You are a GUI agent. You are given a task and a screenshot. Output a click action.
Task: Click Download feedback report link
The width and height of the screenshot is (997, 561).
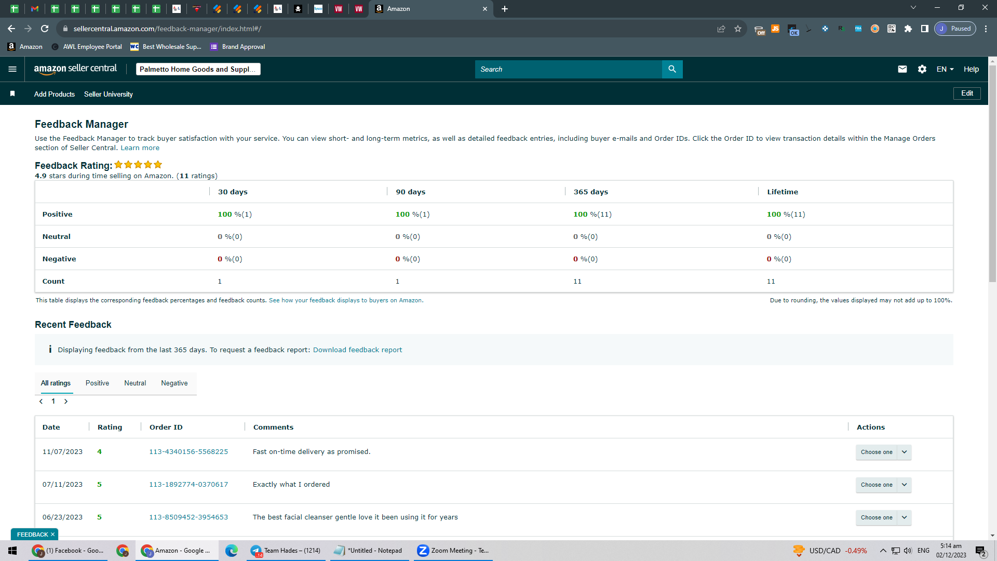coord(357,350)
